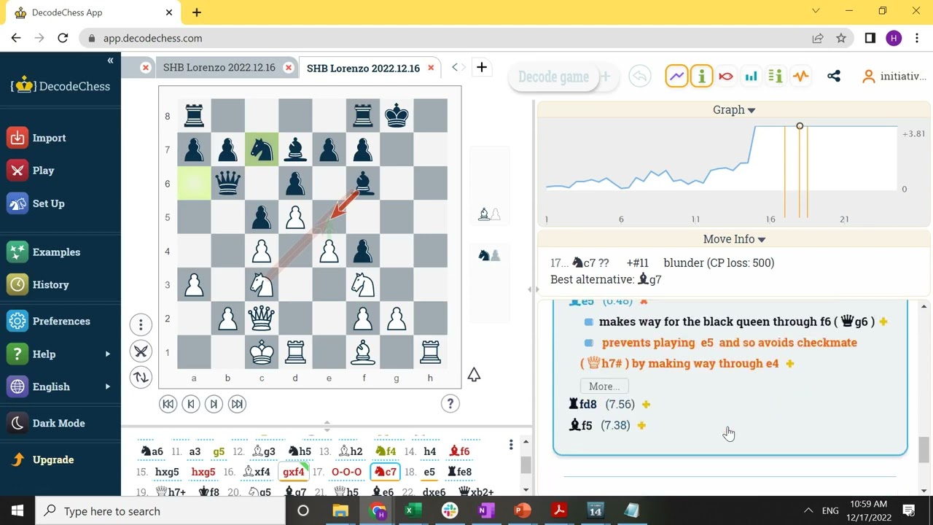Viewport: 933px width, 525px height.
Task: Click the More... button in explanation
Action: (x=604, y=386)
